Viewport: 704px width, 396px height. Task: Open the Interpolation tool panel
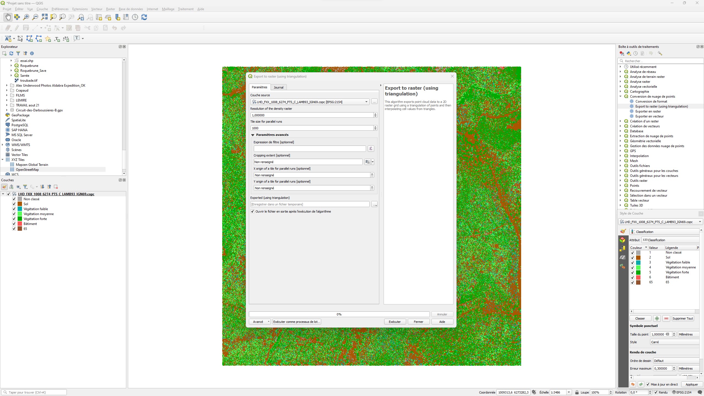640,156
